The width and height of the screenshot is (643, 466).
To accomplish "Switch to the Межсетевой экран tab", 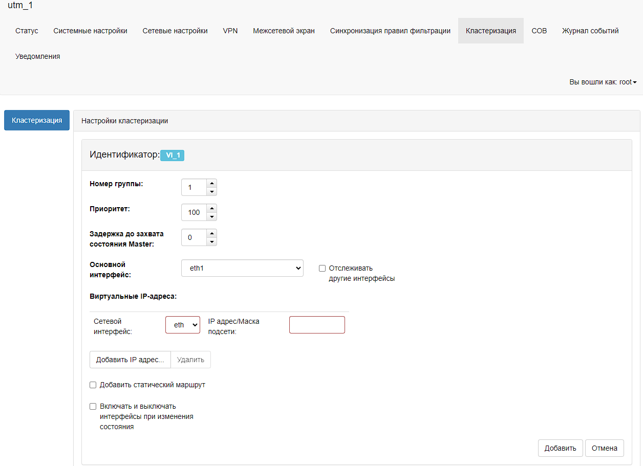I will click(x=284, y=31).
